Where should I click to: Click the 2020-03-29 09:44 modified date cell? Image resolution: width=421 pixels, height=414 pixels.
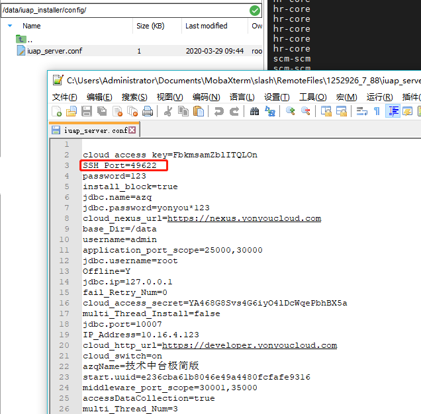pyautogui.click(x=214, y=51)
